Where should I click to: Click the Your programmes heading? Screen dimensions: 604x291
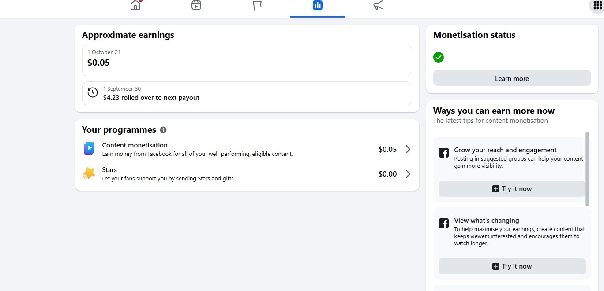[119, 130]
